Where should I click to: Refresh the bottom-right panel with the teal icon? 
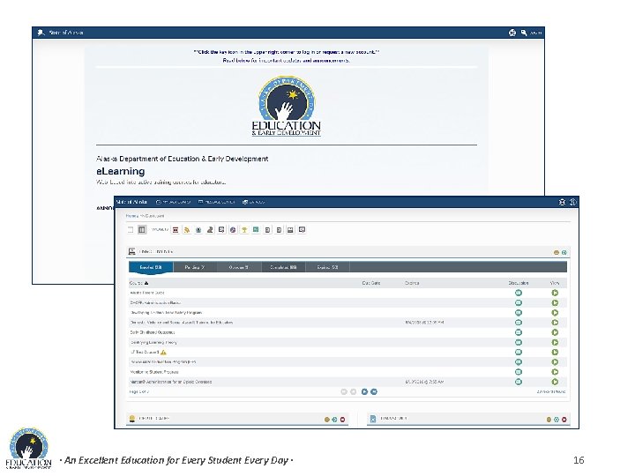[x=557, y=420]
